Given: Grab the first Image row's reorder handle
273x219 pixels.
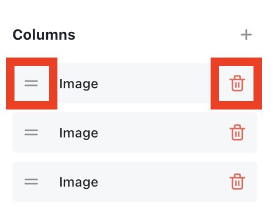Looking at the screenshot, I should coord(31,83).
